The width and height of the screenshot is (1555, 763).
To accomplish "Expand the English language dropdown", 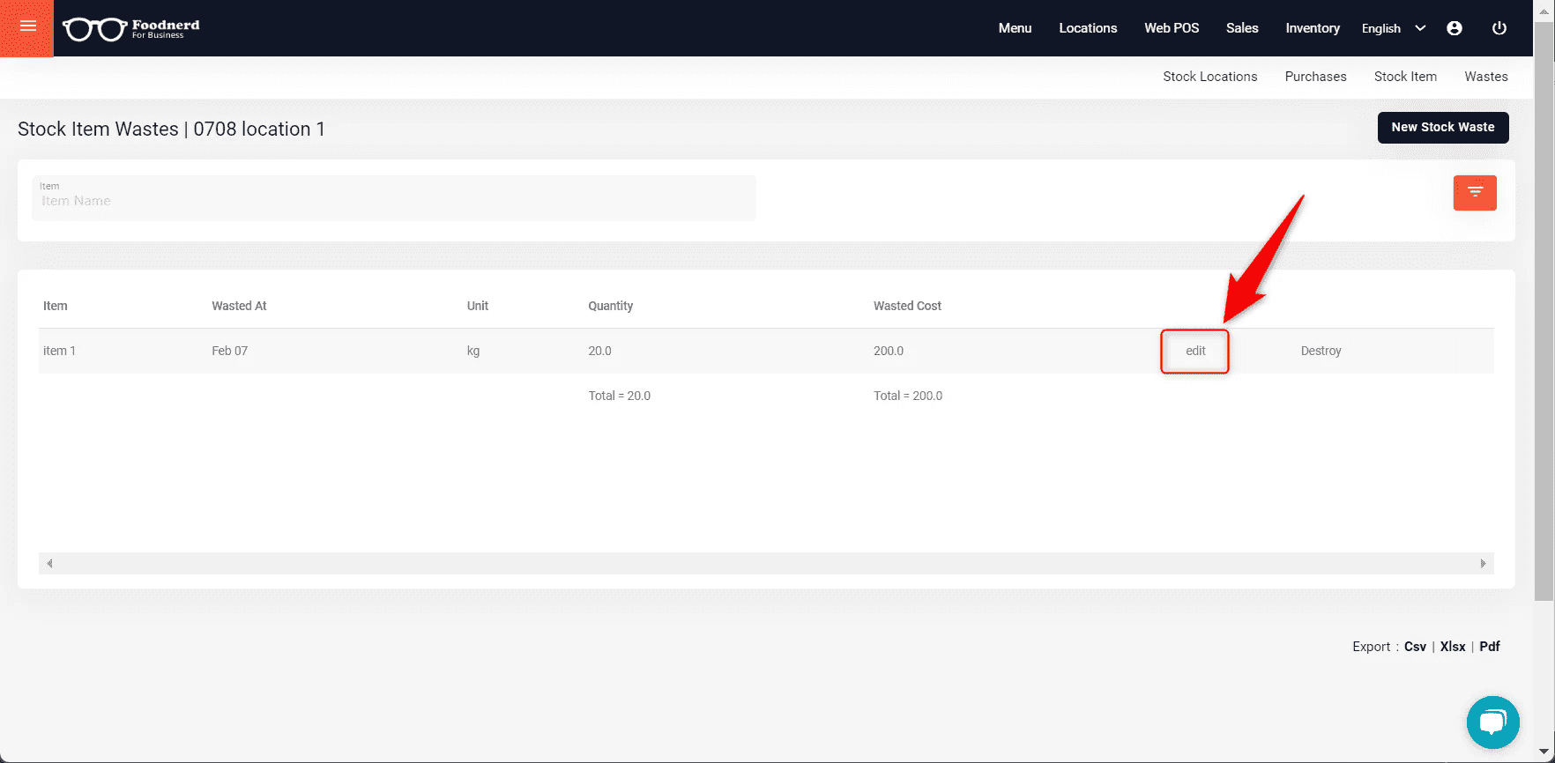I will pyautogui.click(x=1393, y=28).
